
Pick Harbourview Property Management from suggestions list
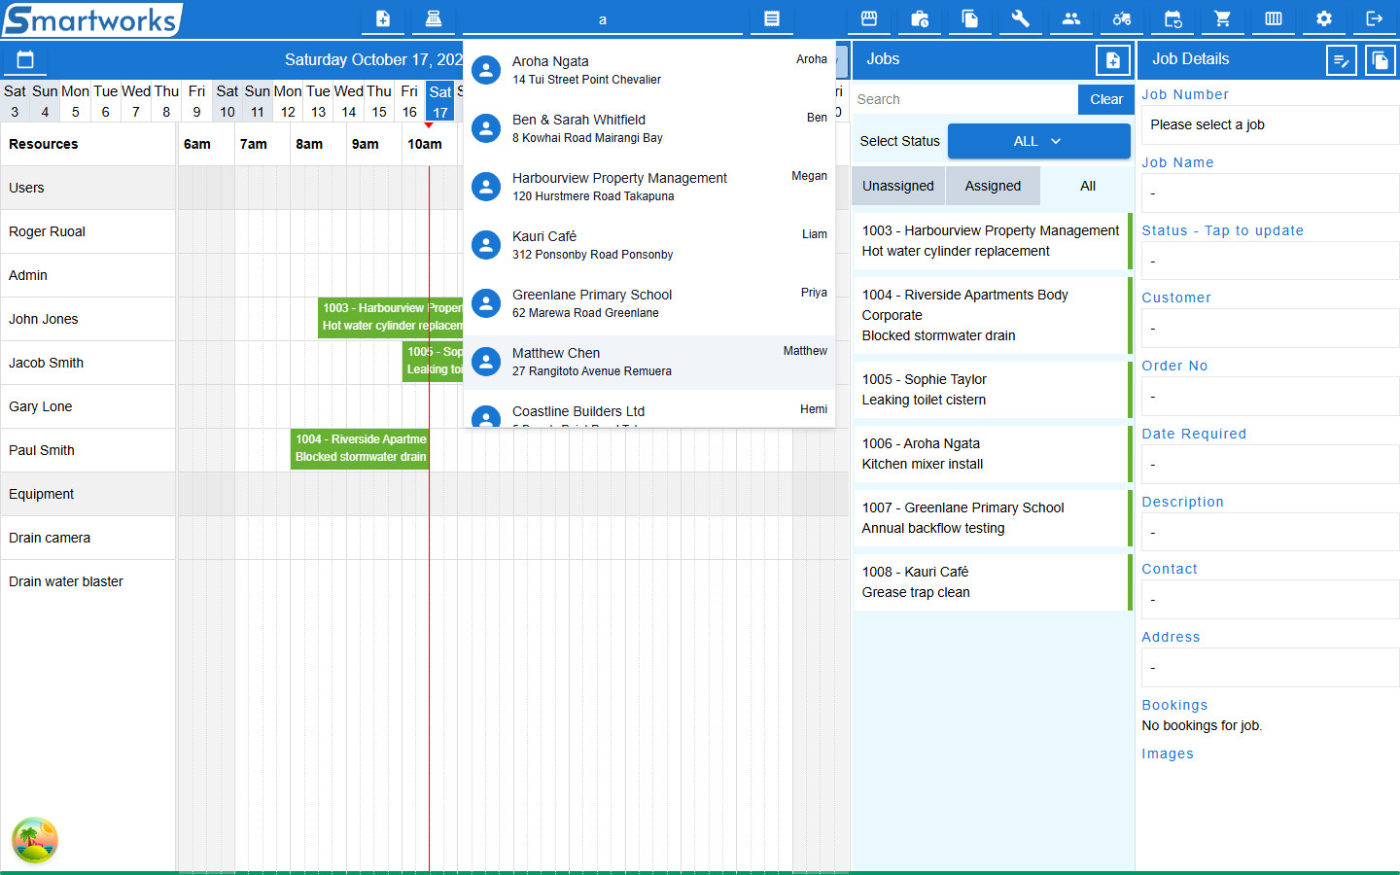pos(649,186)
